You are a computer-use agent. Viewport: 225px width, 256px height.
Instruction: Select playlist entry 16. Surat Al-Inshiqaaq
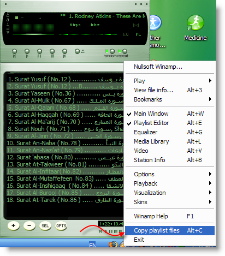[65, 186]
